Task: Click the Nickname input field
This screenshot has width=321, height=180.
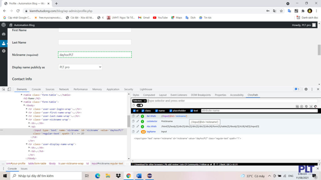Action: pos(95,55)
